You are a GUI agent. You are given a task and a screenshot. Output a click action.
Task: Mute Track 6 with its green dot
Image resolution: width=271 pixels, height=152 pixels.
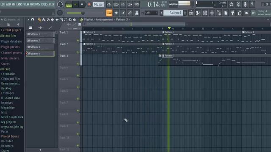click(x=78, y=99)
